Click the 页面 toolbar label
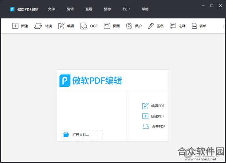Image resolution: width=226 pixels, height=163 pixels. [x=116, y=26]
